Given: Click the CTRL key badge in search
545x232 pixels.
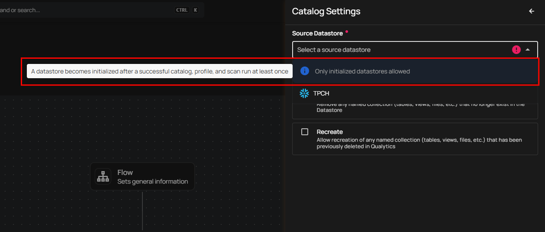Looking at the screenshot, I should [182, 10].
